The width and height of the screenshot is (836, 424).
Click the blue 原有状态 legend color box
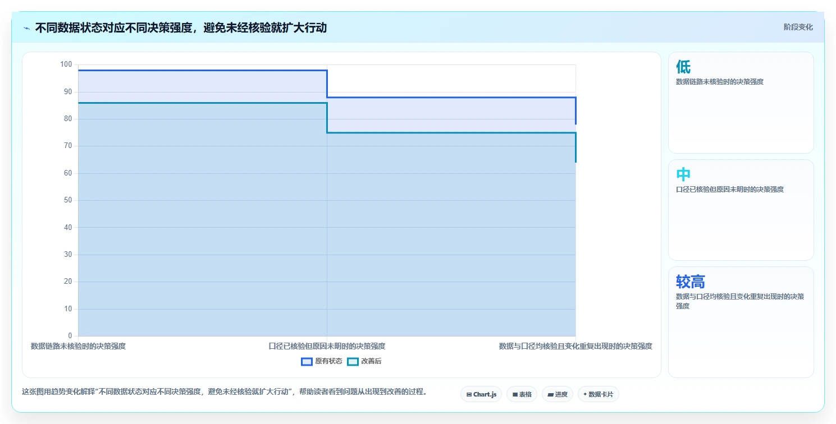[x=307, y=361]
